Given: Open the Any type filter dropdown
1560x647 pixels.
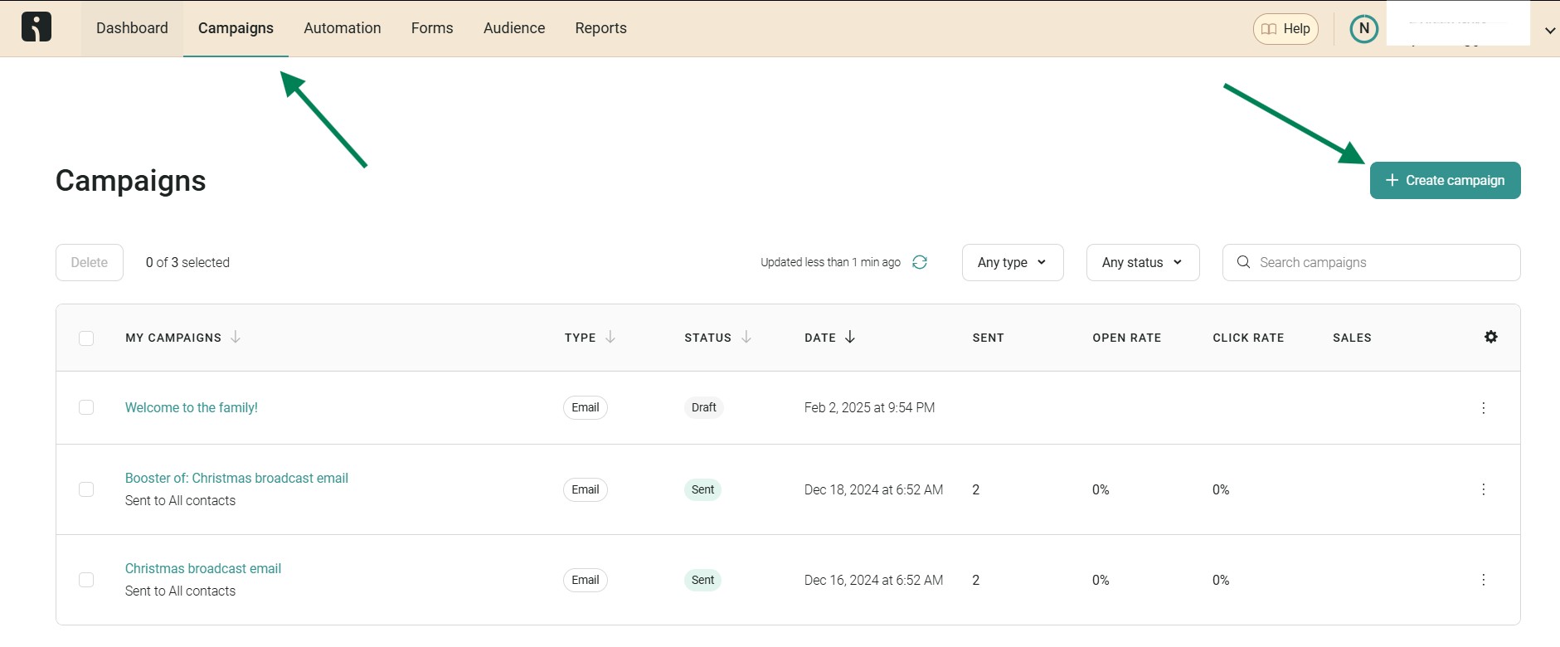Looking at the screenshot, I should pyautogui.click(x=1013, y=262).
